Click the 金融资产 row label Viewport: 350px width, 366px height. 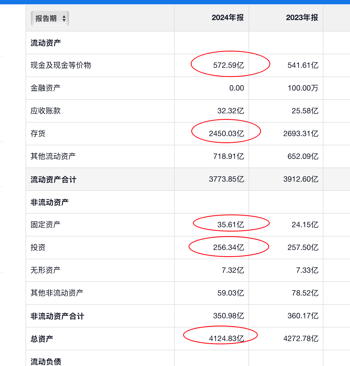click(x=46, y=88)
